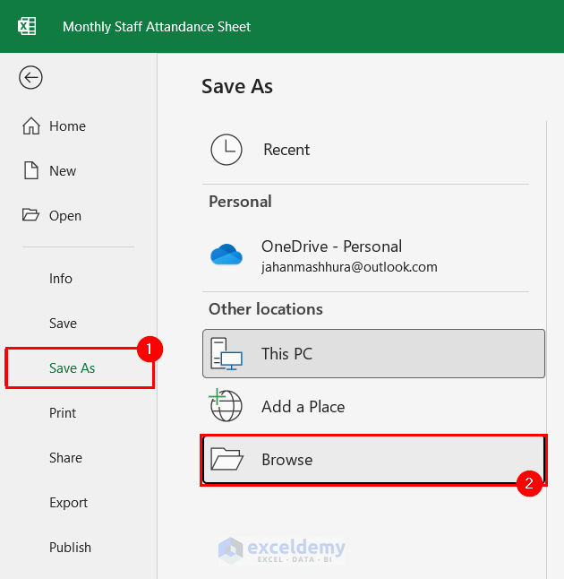The image size is (564, 579).
Task: Select Save in the sidebar
Action: pos(63,324)
